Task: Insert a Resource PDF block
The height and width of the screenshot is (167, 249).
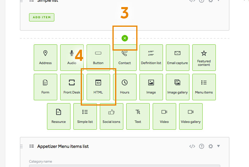Action: 58,116
